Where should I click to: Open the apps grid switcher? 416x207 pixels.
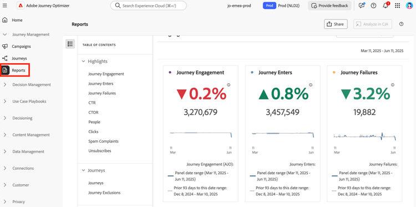(x=398, y=6)
